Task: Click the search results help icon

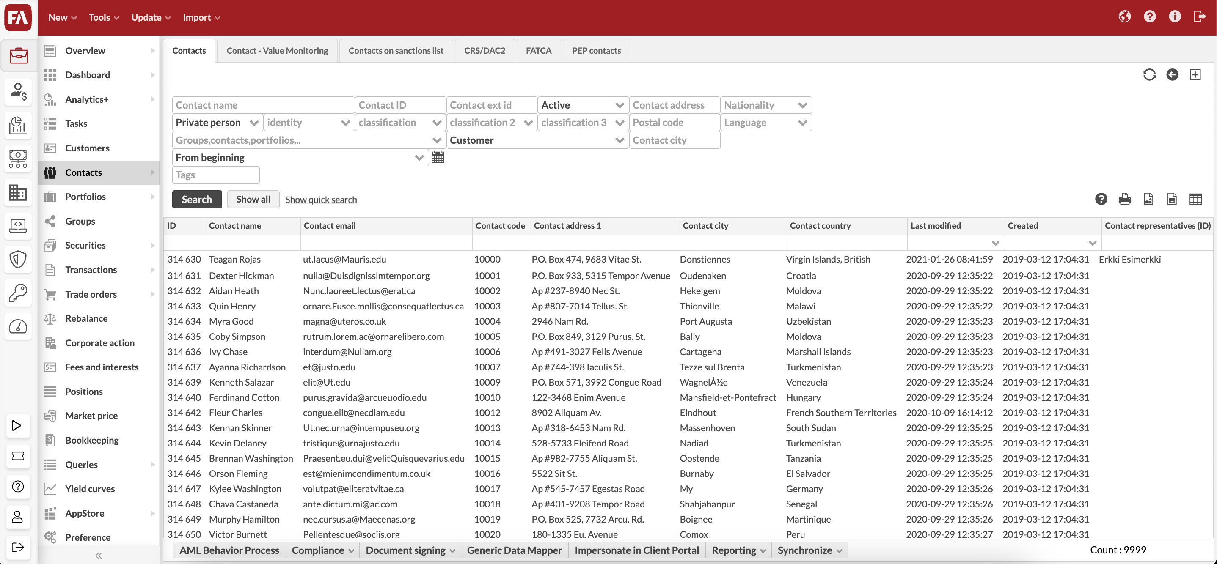Action: [1101, 199]
